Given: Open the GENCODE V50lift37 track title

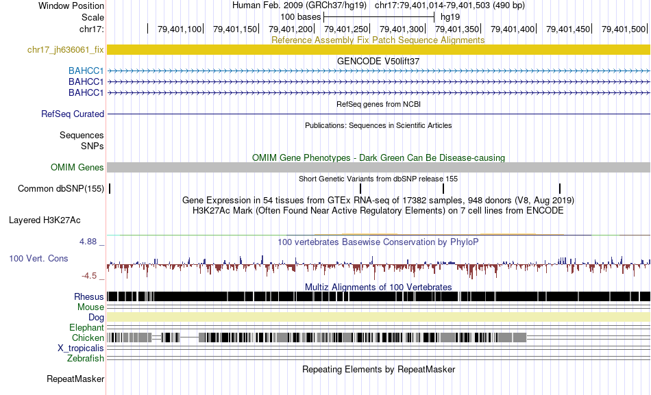Looking at the screenshot, I should (378, 61).
